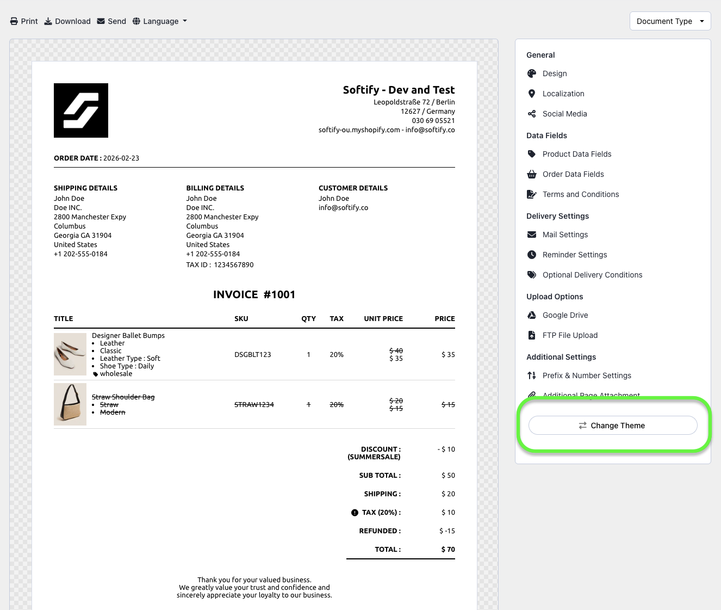The width and height of the screenshot is (721, 610).
Task: Go to Prefix & Number Settings
Action: [587, 375]
